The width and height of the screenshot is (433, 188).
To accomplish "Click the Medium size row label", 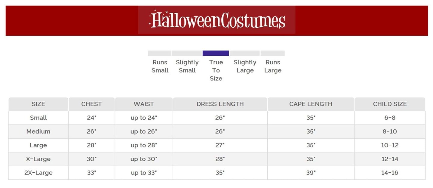I will click(38, 131).
